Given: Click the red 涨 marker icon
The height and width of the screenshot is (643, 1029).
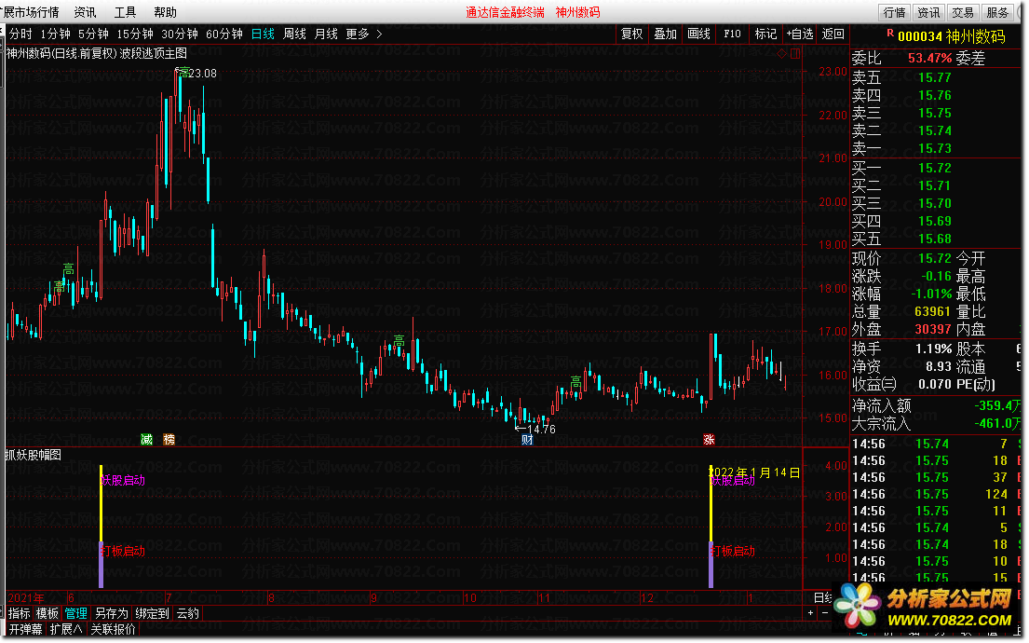Looking at the screenshot, I should (x=709, y=440).
